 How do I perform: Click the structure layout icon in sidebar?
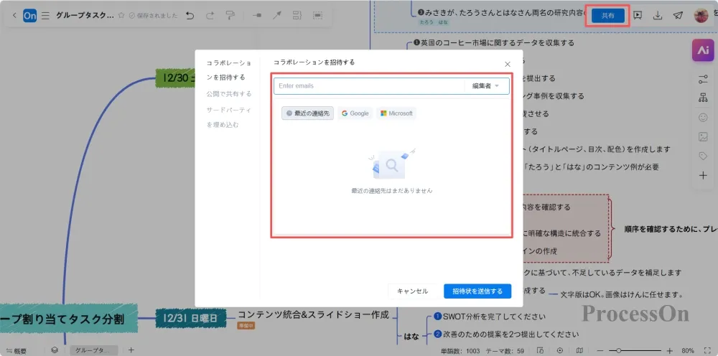click(702, 98)
